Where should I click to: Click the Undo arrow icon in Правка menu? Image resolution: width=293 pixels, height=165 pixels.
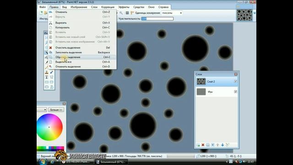tap(51, 12)
